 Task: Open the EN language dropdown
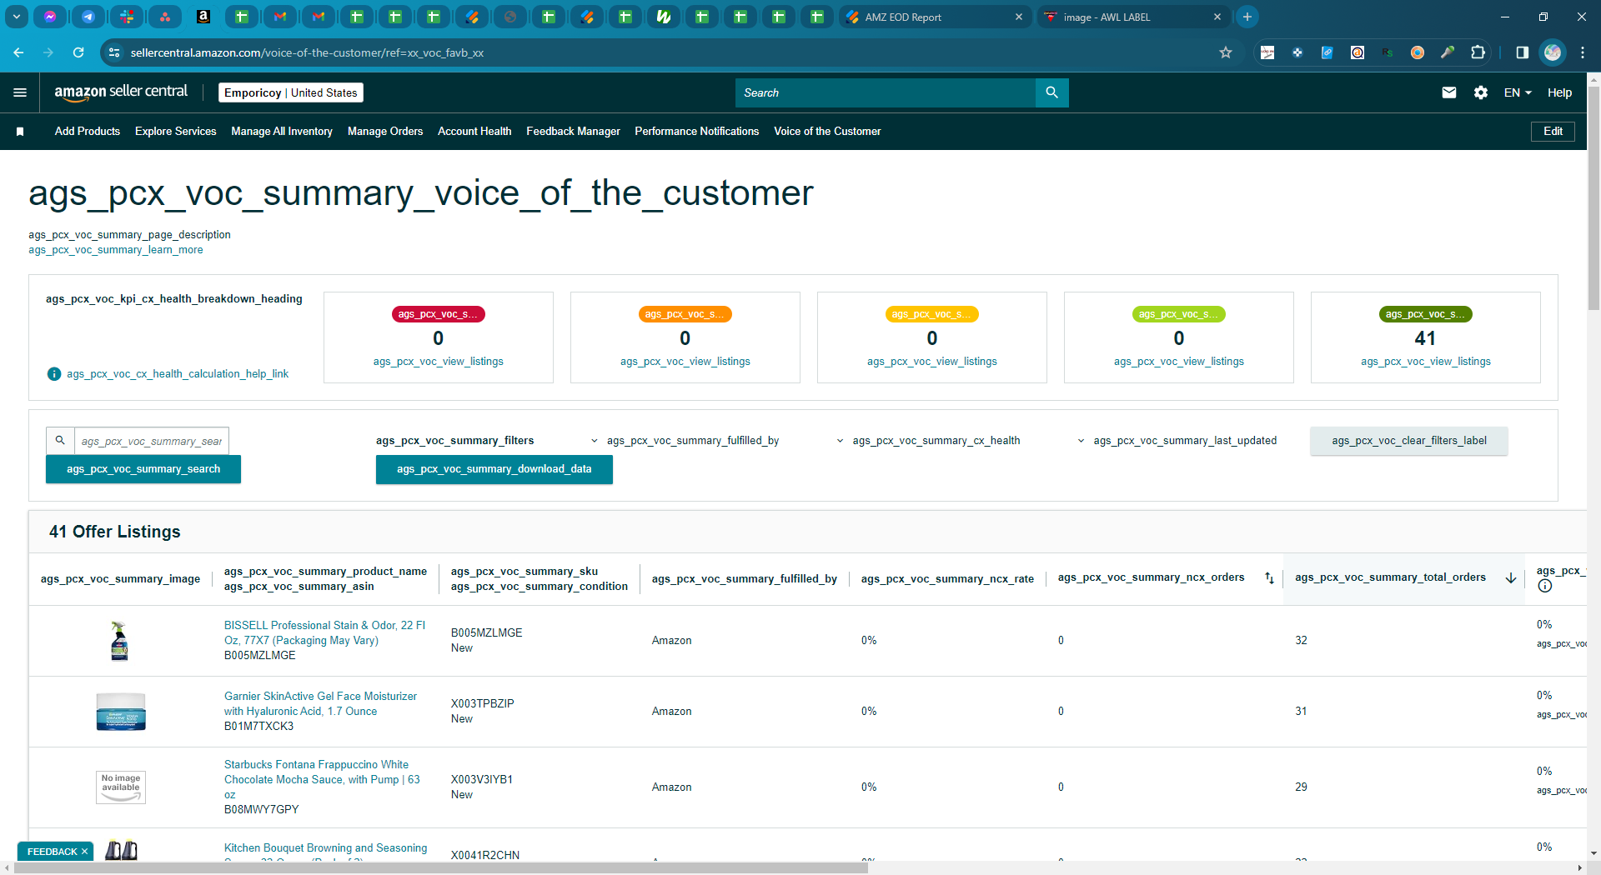click(x=1518, y=92)
